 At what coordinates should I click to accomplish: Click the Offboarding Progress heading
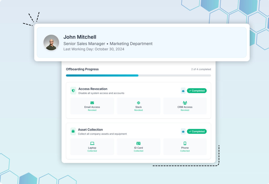(82, 69)
